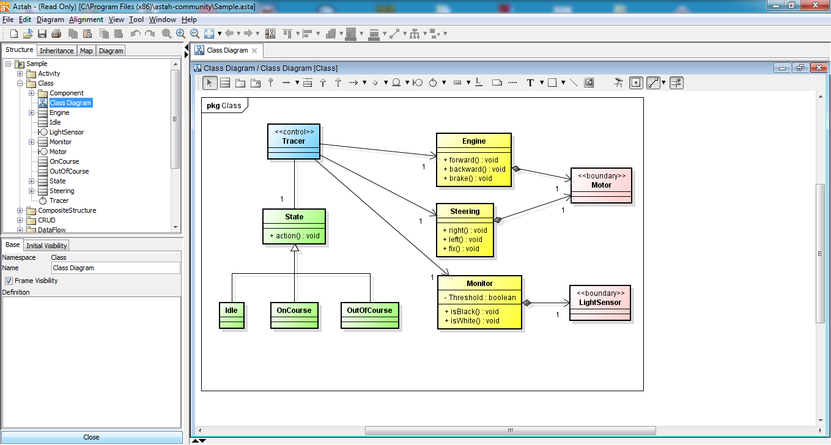Click the Close button at panel bottom

[x=91, y=437]
